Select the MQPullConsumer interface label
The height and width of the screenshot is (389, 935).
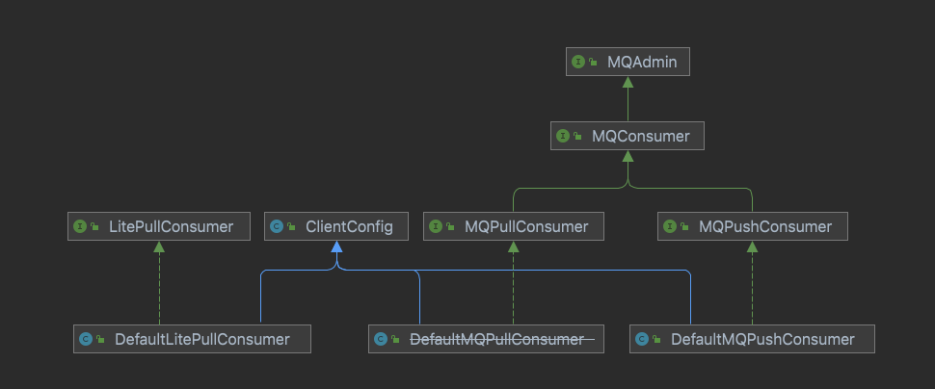526,227
